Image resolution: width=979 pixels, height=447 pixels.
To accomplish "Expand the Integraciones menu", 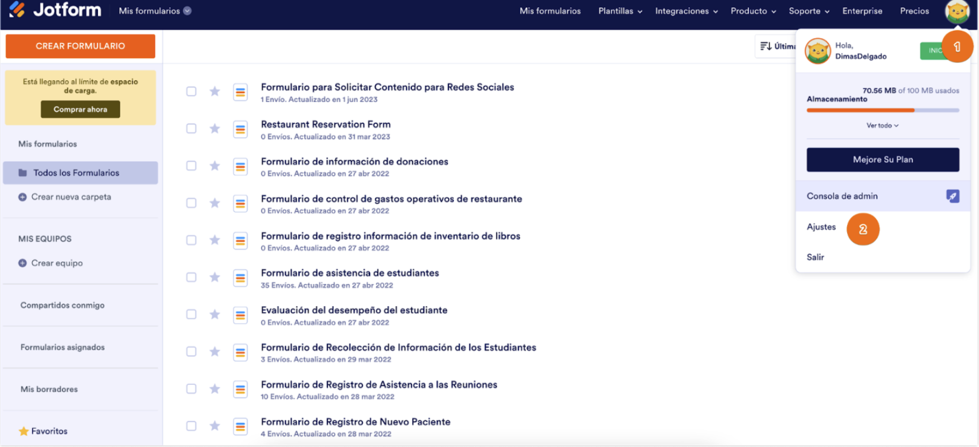I will (686, 11).
